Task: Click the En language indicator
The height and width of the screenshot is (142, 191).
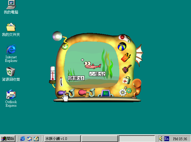Action: (166, 139)
